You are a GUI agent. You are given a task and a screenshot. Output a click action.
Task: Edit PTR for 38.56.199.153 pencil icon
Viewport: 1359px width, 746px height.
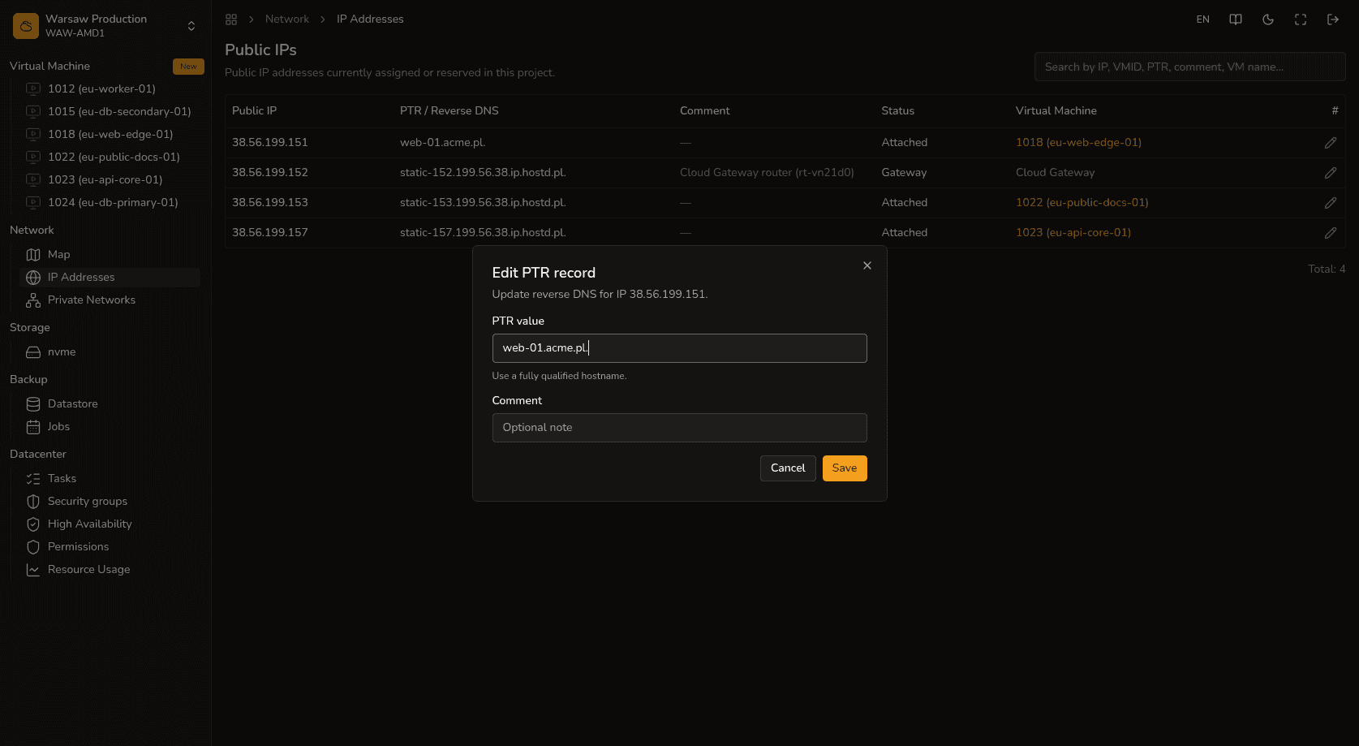coord(1331,203)
